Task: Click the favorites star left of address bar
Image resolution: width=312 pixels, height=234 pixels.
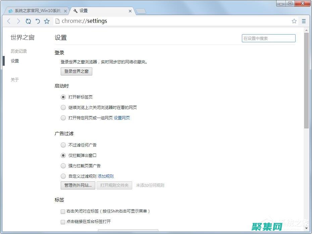Action: coord(47,21)
